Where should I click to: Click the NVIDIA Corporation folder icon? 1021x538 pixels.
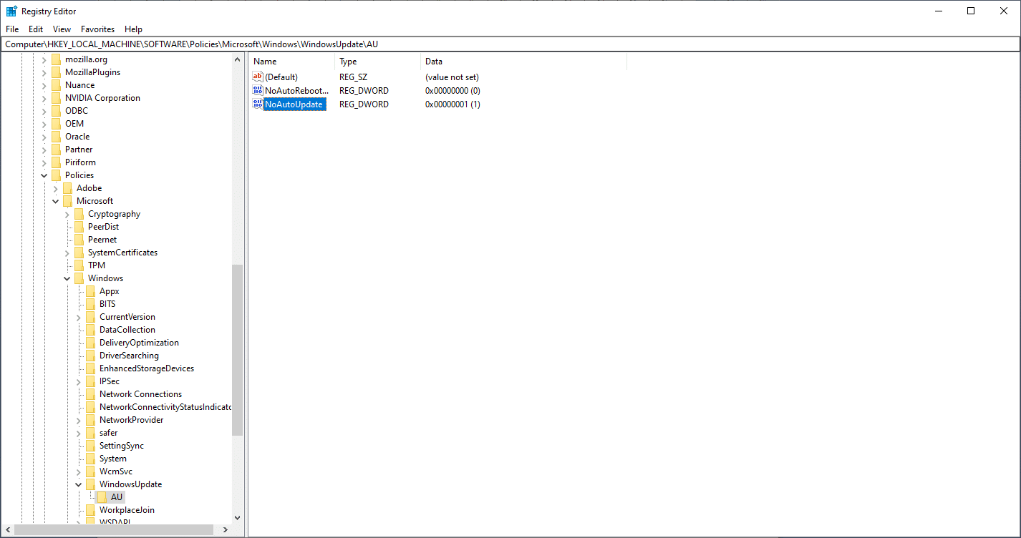click(56, 98)
